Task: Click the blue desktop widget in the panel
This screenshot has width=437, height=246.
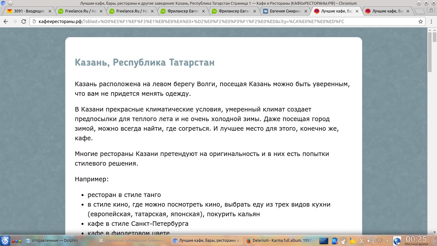Action: click(324, 241)
